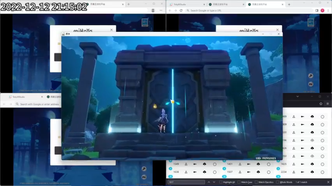The height and width of the screenshot is (186, 332).
Task: Close the find bar with the X
Action: click(x=328, y=182)
